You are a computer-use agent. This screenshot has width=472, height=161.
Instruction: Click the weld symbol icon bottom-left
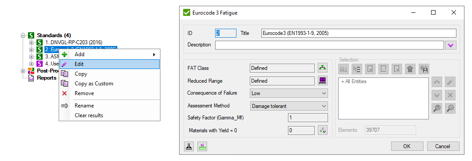(189, 146)
